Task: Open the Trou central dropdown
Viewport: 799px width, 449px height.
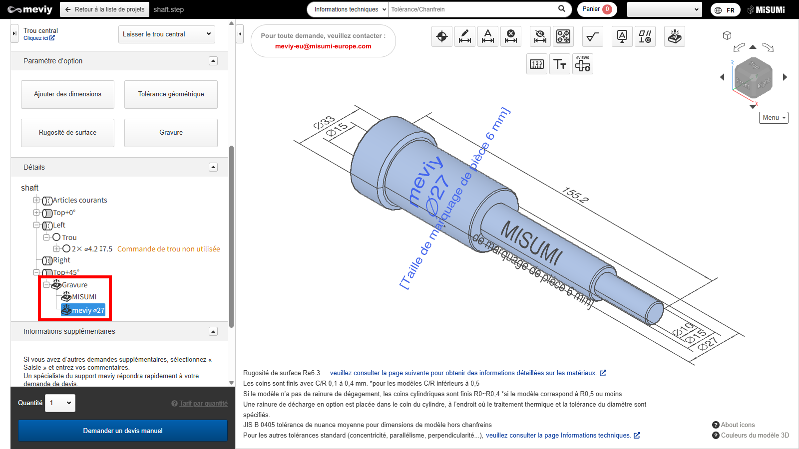Action: [x=167, y=34]
